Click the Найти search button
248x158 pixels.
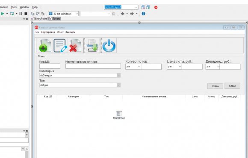point(215,86)
